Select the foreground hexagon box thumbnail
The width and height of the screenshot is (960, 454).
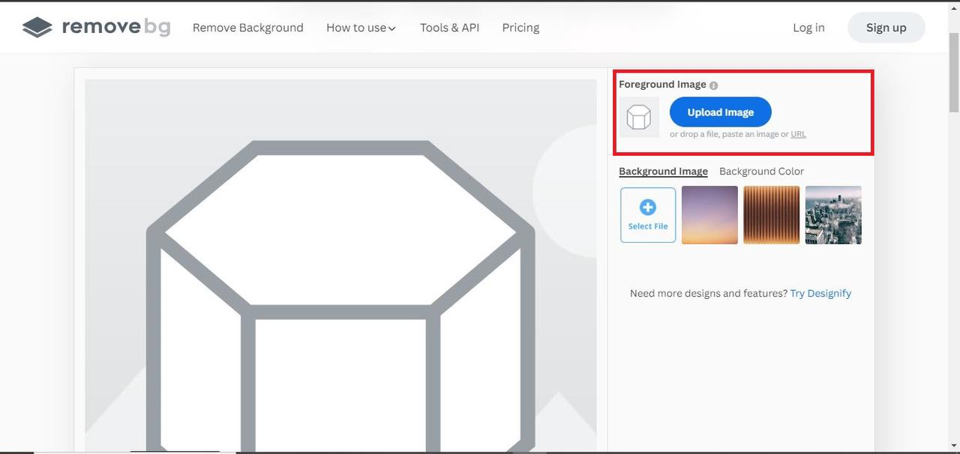click(x=639, y=117)
